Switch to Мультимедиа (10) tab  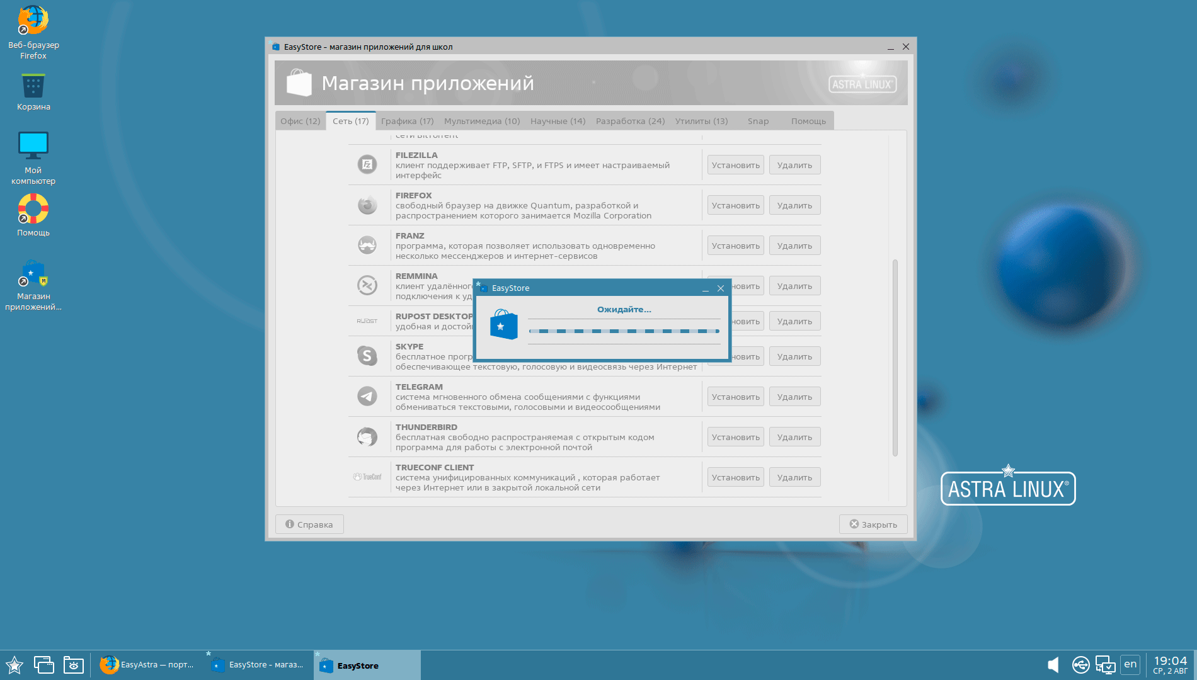point(482,121)
